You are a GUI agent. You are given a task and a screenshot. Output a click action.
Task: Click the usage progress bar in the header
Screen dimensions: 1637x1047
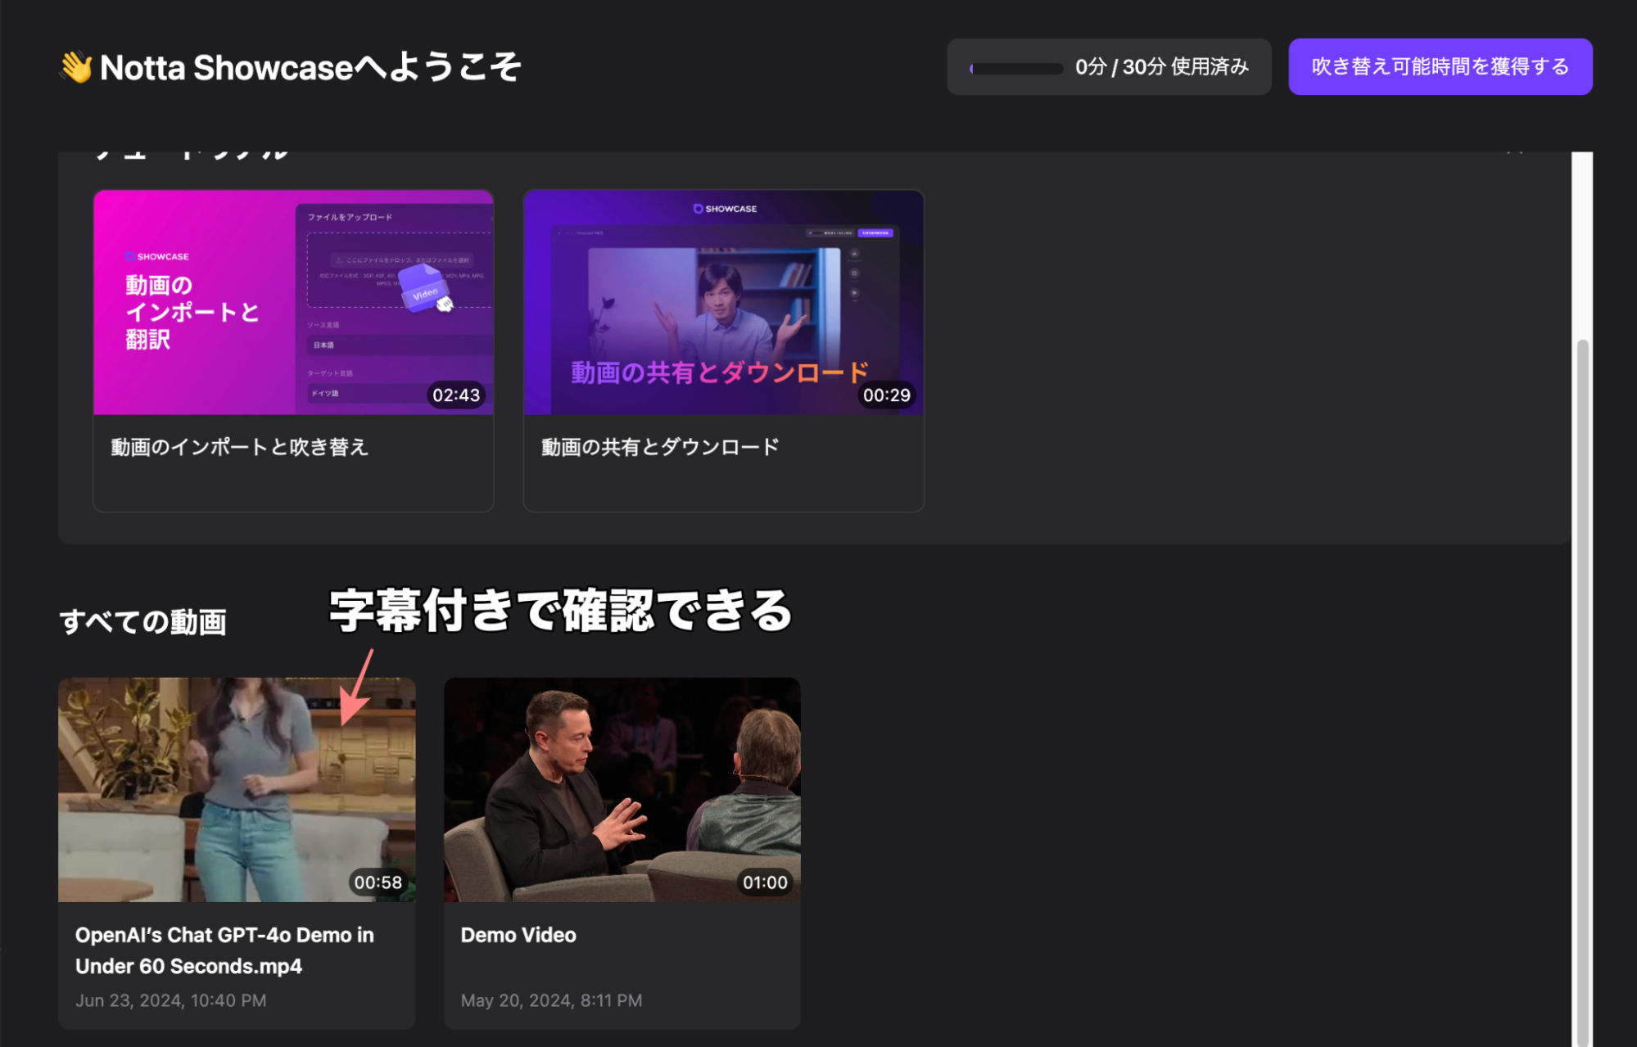pos(1016,68)
